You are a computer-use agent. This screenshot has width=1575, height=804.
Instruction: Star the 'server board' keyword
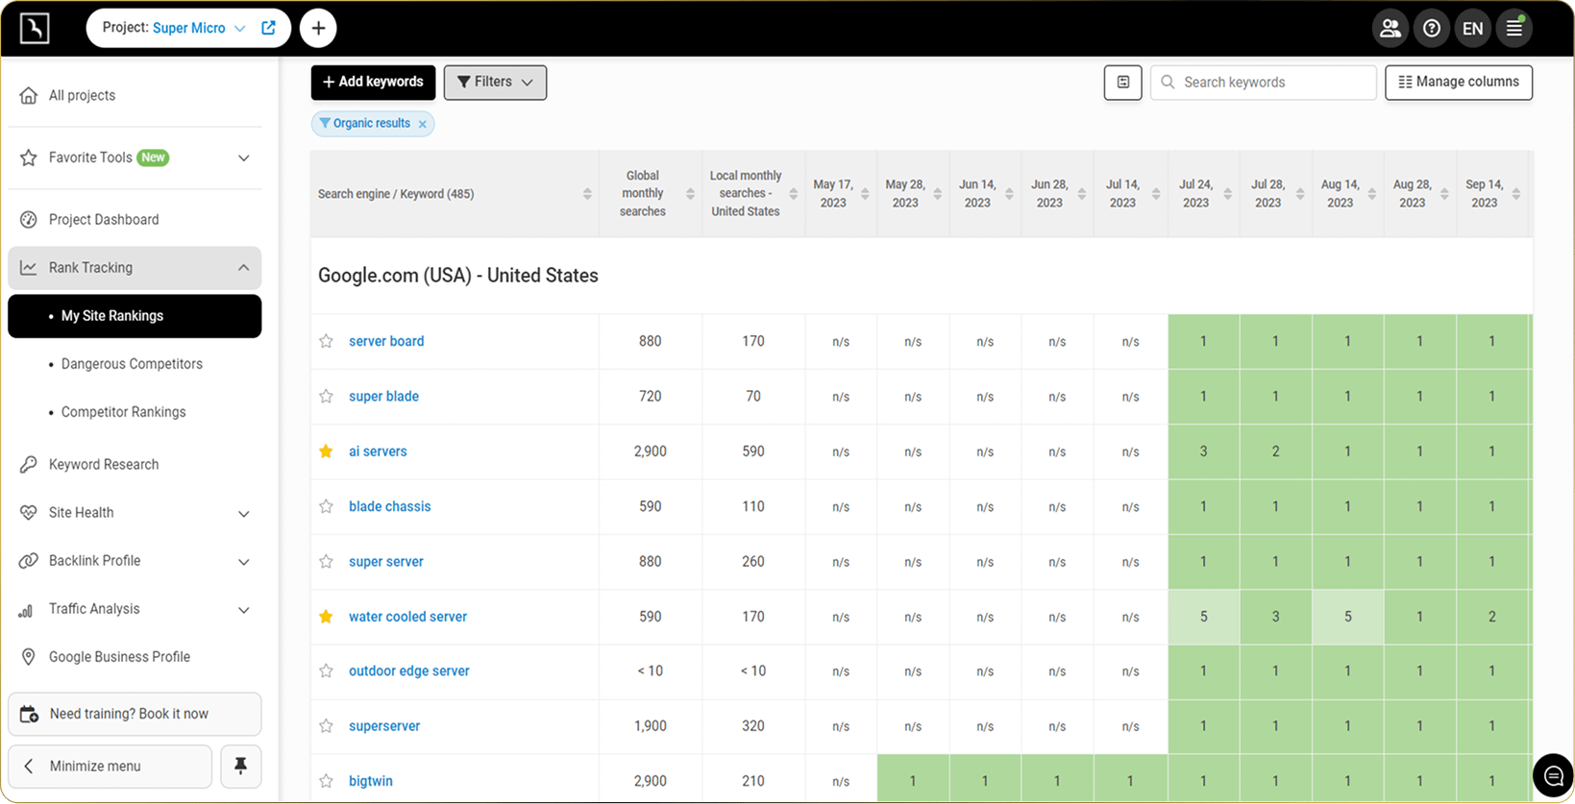click(x=327, y=341)
